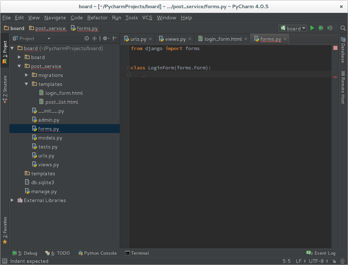Expand the migrations folder
Image resolution: width=348 pixels, height=265 pixels.
click(26, 75)
